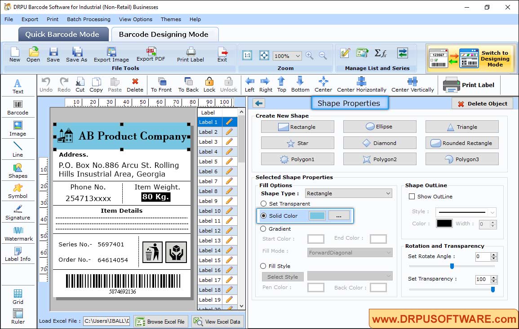
Task: Bring object To Front
Action: [x=161, y=85]
